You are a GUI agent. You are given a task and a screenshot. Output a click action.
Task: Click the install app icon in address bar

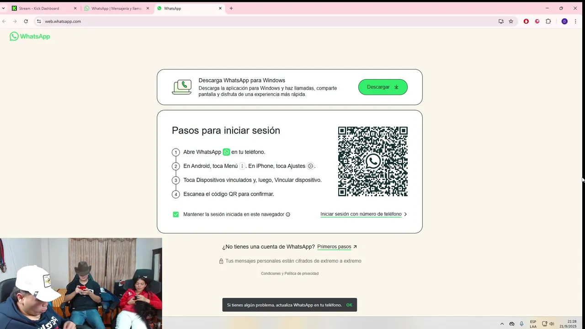[x=501, y=21]
